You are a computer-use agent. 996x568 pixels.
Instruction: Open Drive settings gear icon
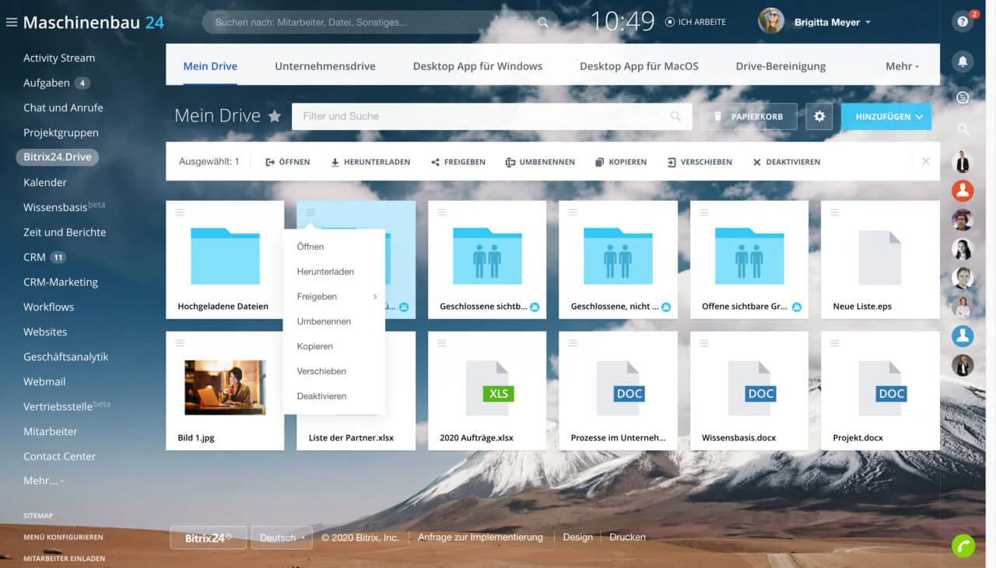[819, 117]
